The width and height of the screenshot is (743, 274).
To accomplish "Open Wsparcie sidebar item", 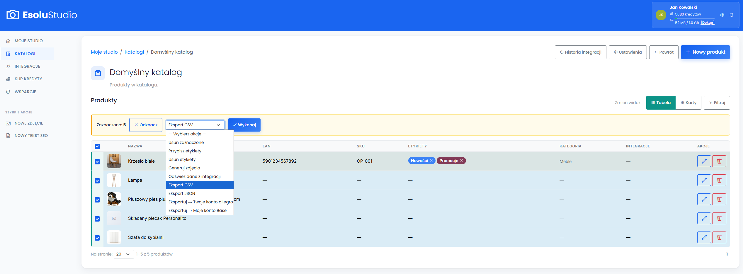I will [x=27, y=92].
